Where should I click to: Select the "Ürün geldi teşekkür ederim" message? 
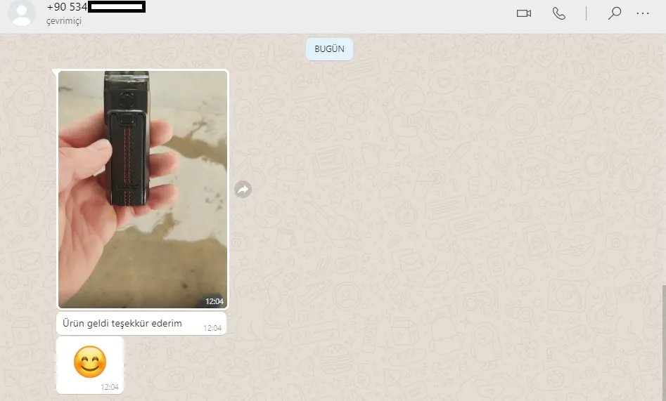click(x=122, y=324)
